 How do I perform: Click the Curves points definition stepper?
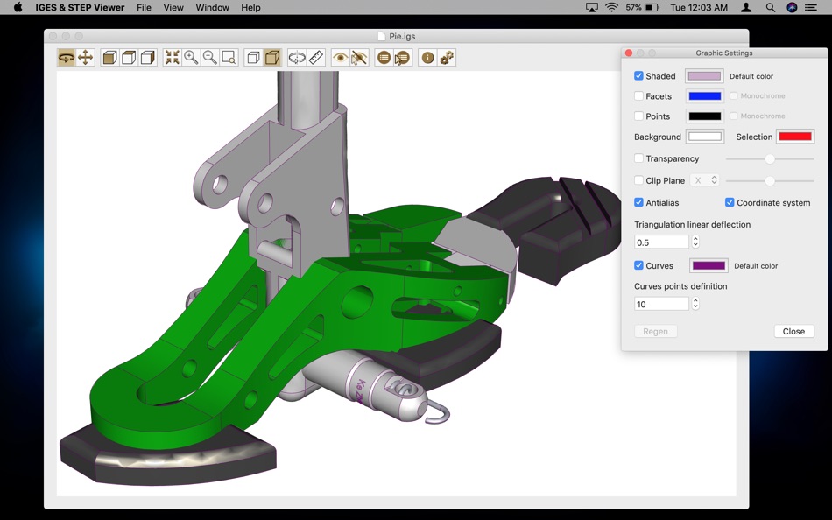point(695,304)
